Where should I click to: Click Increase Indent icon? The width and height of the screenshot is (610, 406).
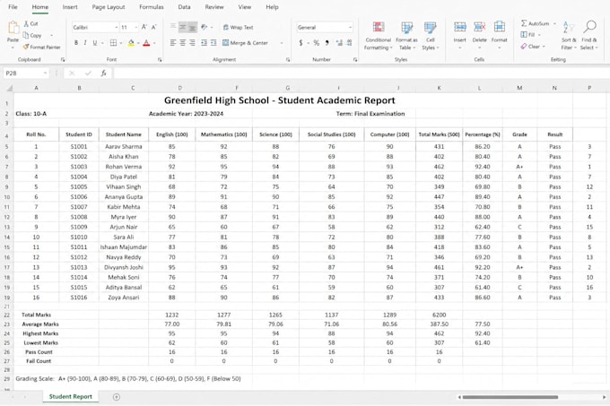[213, 43]
